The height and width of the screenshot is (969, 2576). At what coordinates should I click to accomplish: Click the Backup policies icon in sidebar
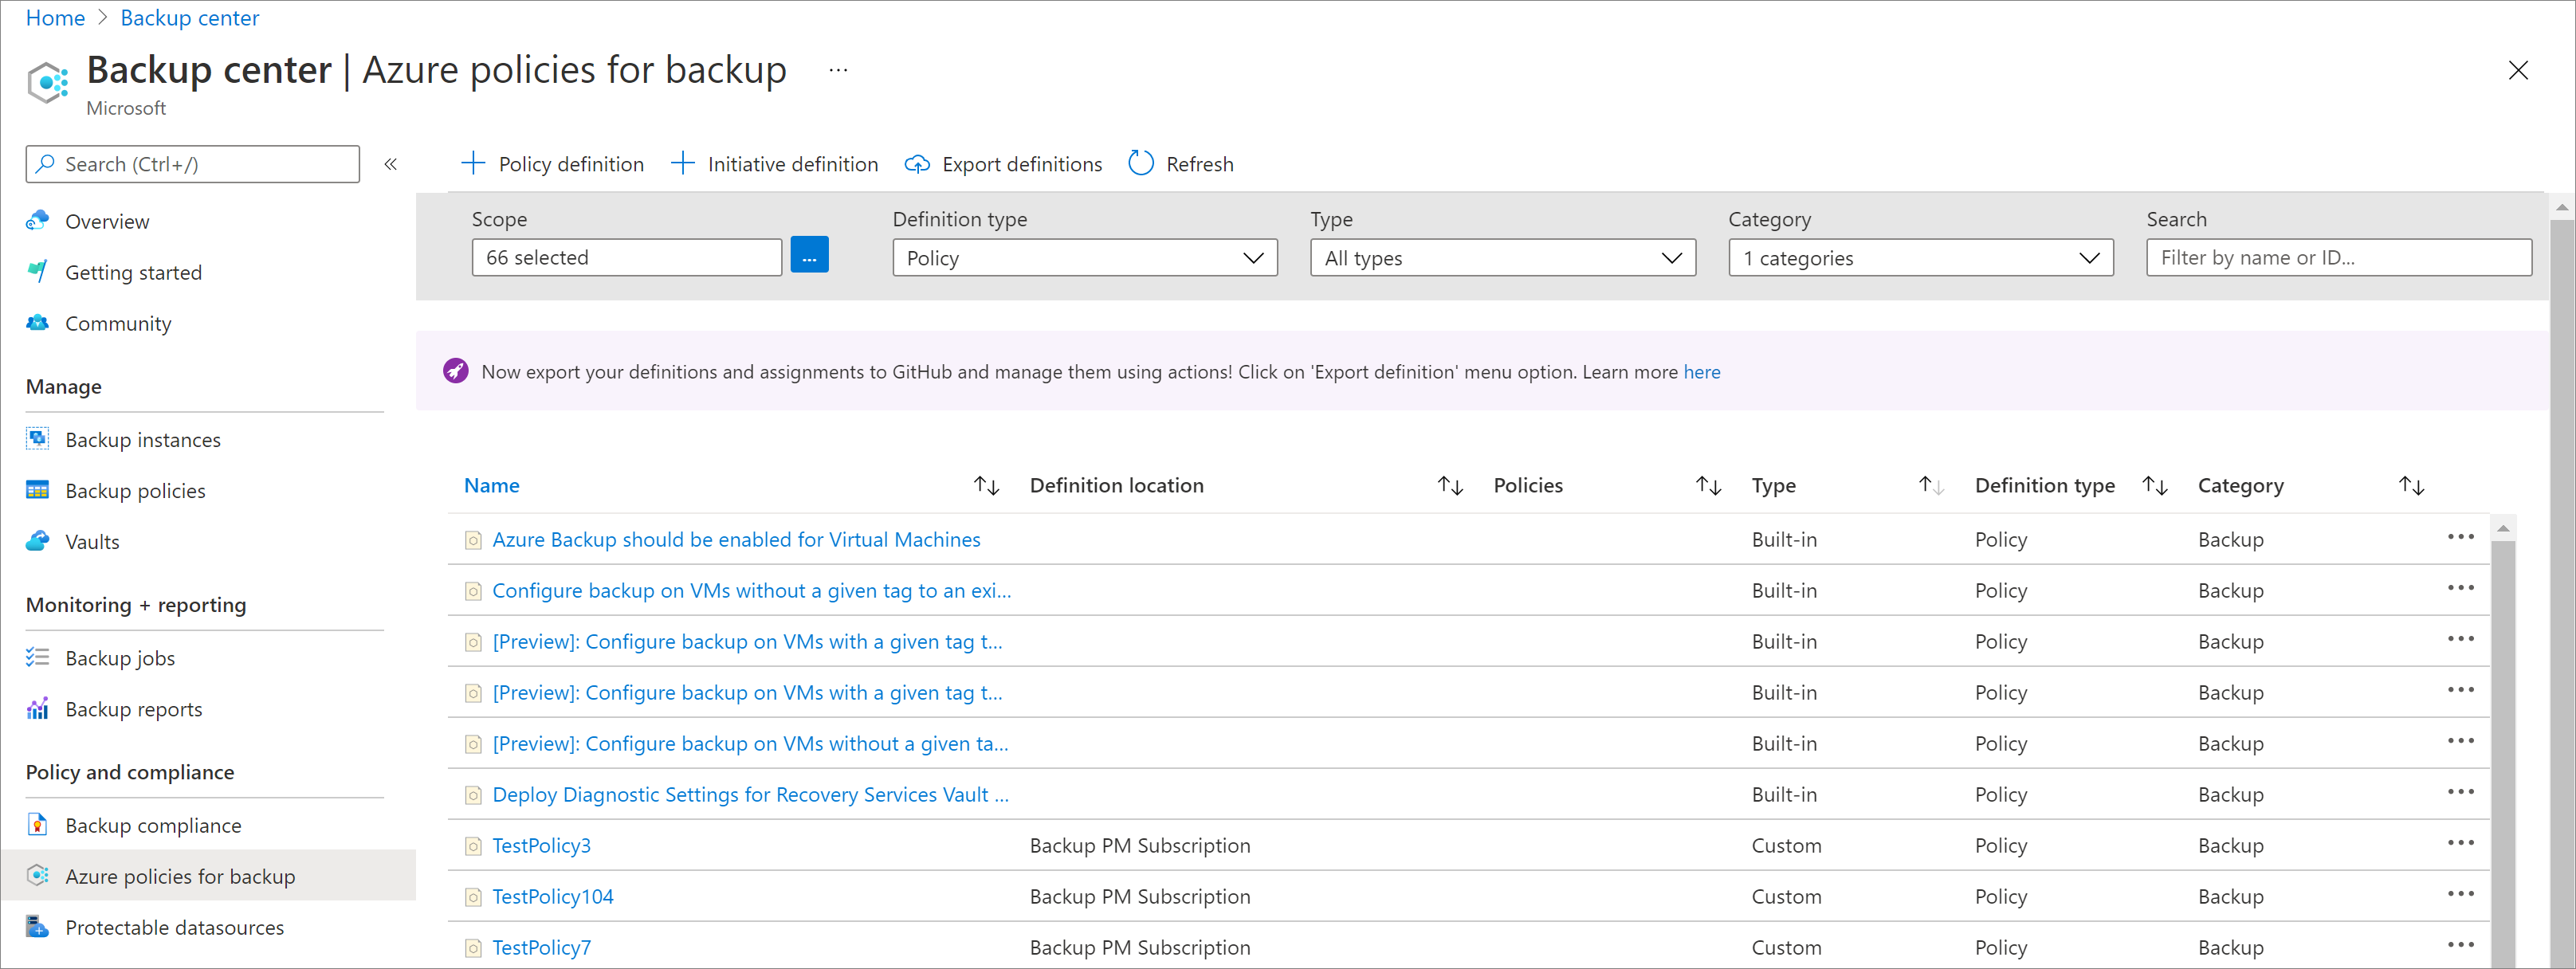[x=37, y=488]
